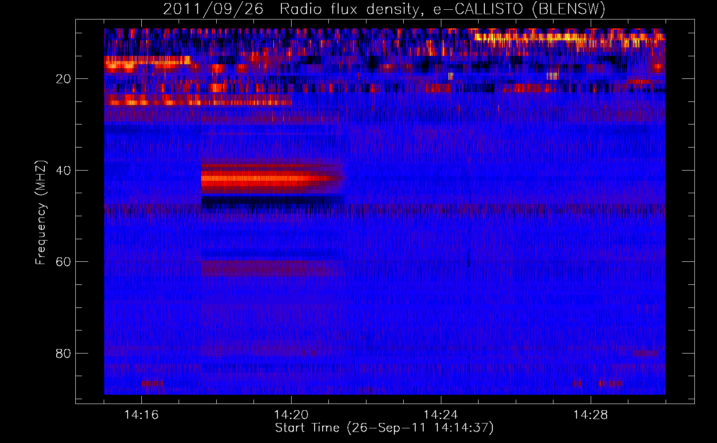
Task: Click the date '2011/09/26' in the title
Action: (213, 9)
